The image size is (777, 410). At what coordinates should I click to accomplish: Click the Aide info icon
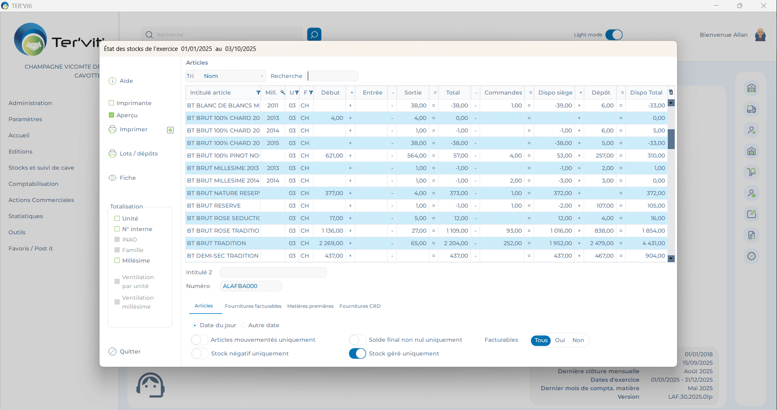click(112, 81)
